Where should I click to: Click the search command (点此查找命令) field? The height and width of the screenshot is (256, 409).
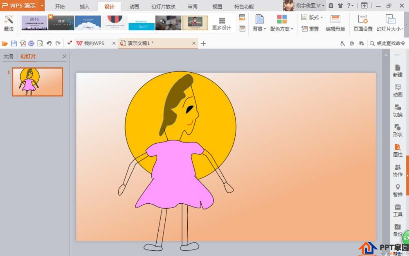coord(388,43)
